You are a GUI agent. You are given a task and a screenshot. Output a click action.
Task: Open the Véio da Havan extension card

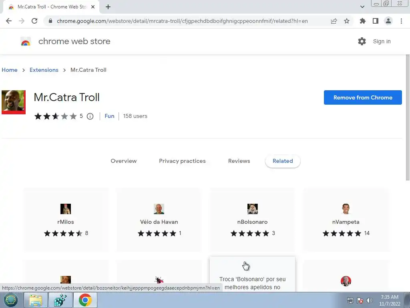159,219
